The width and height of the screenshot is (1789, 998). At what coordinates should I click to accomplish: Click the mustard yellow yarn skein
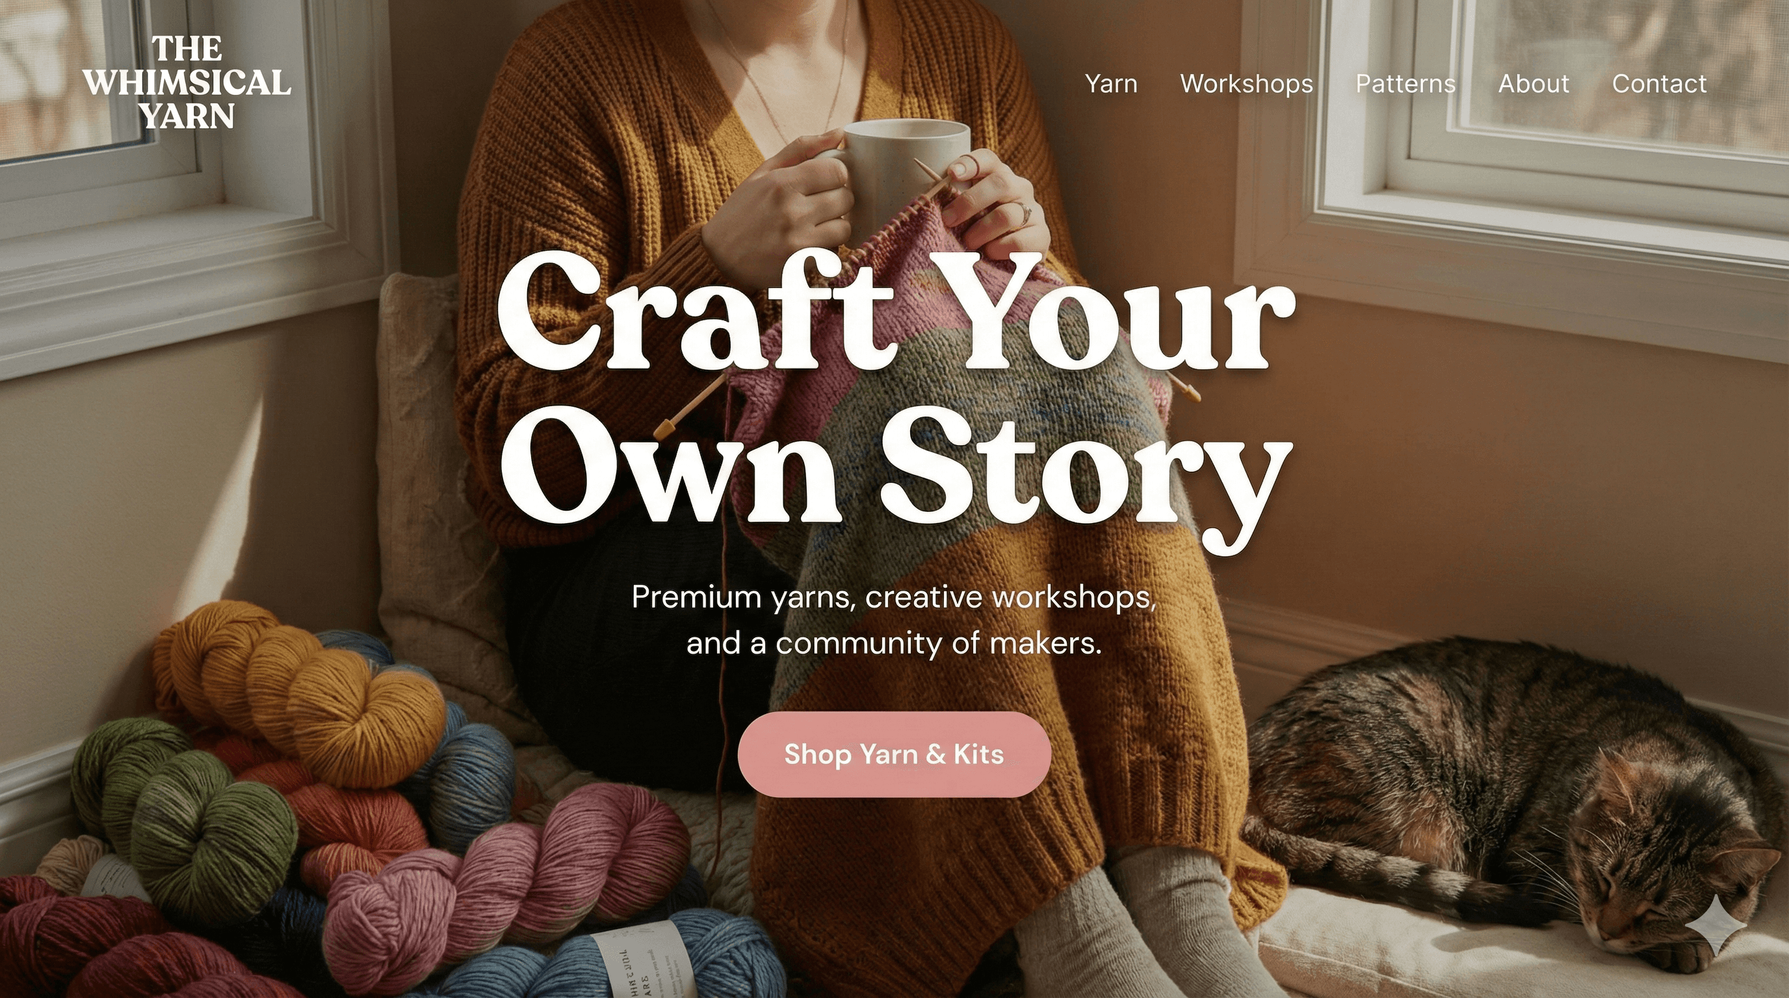(298, 694)
